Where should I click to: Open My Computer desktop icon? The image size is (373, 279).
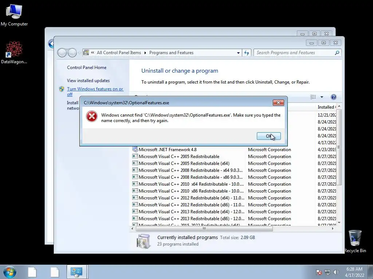(14, 15)
